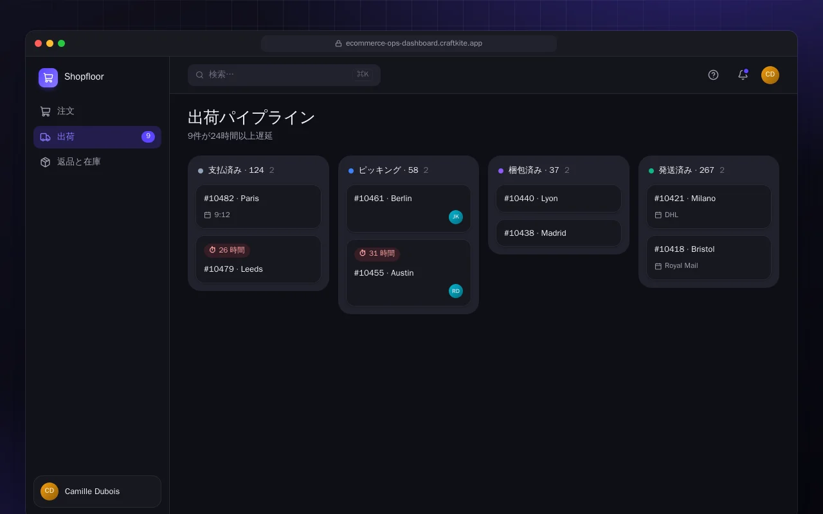
Task: Open order card #10479 · Leeds
Action: [x=258, y=260]
